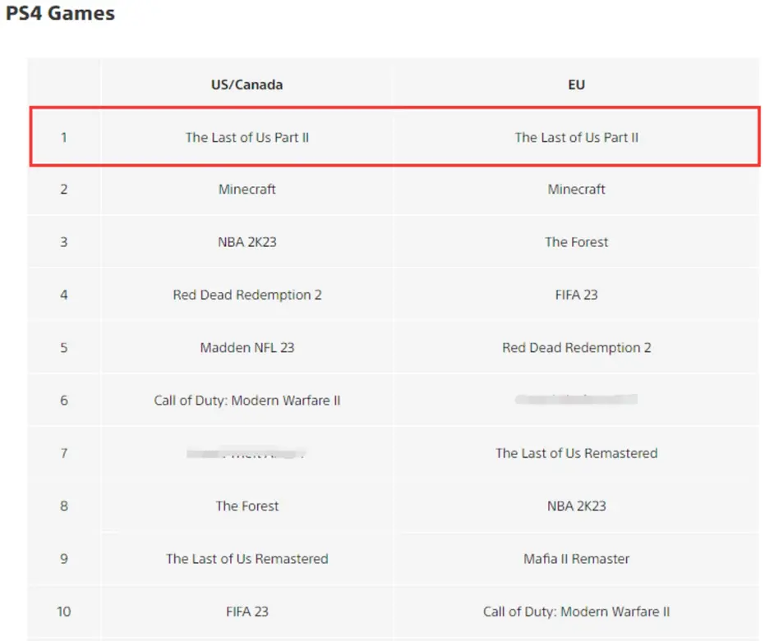
Task: Click Call of Duty: Modern Warfare II under EU
Action: pos(576,611)
